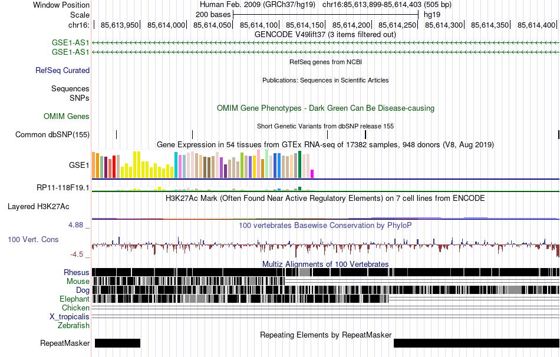Click the RP11-118F19.1 expression label
Screen dimensions: 560x357
point(63,187)
